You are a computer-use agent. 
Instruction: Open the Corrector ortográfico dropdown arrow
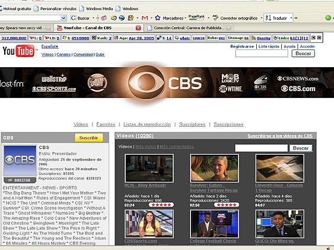tap(261, 18)
